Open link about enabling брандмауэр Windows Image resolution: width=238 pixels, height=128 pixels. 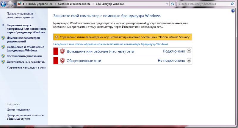click(111, 44)
